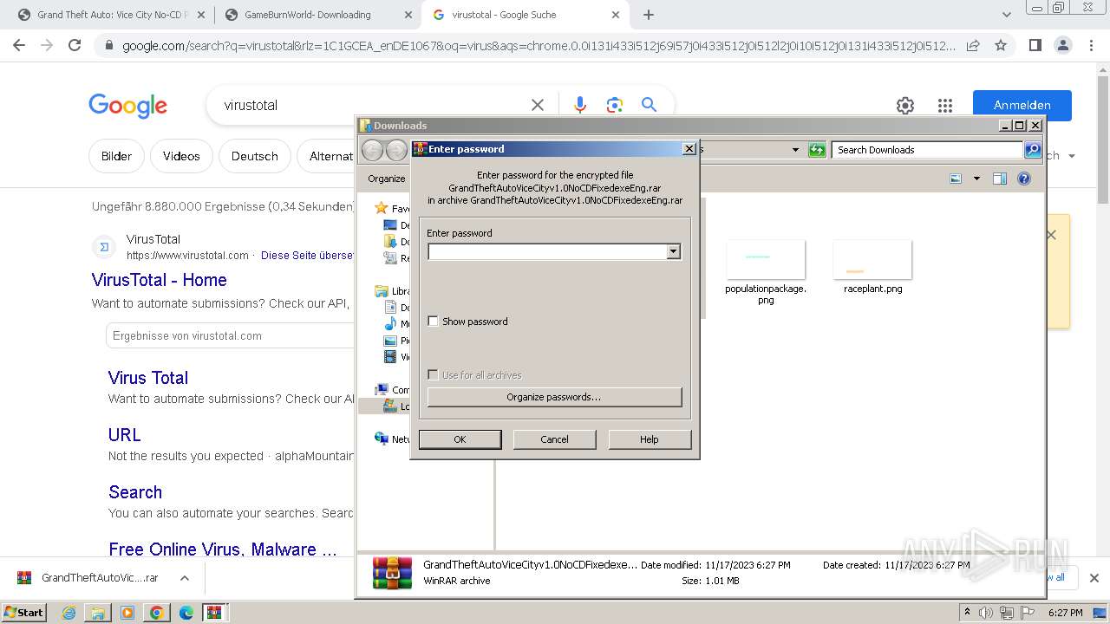Screen dimensions: 1110x624
Task: Focus the Enter password text field
Action: (547, 251)
